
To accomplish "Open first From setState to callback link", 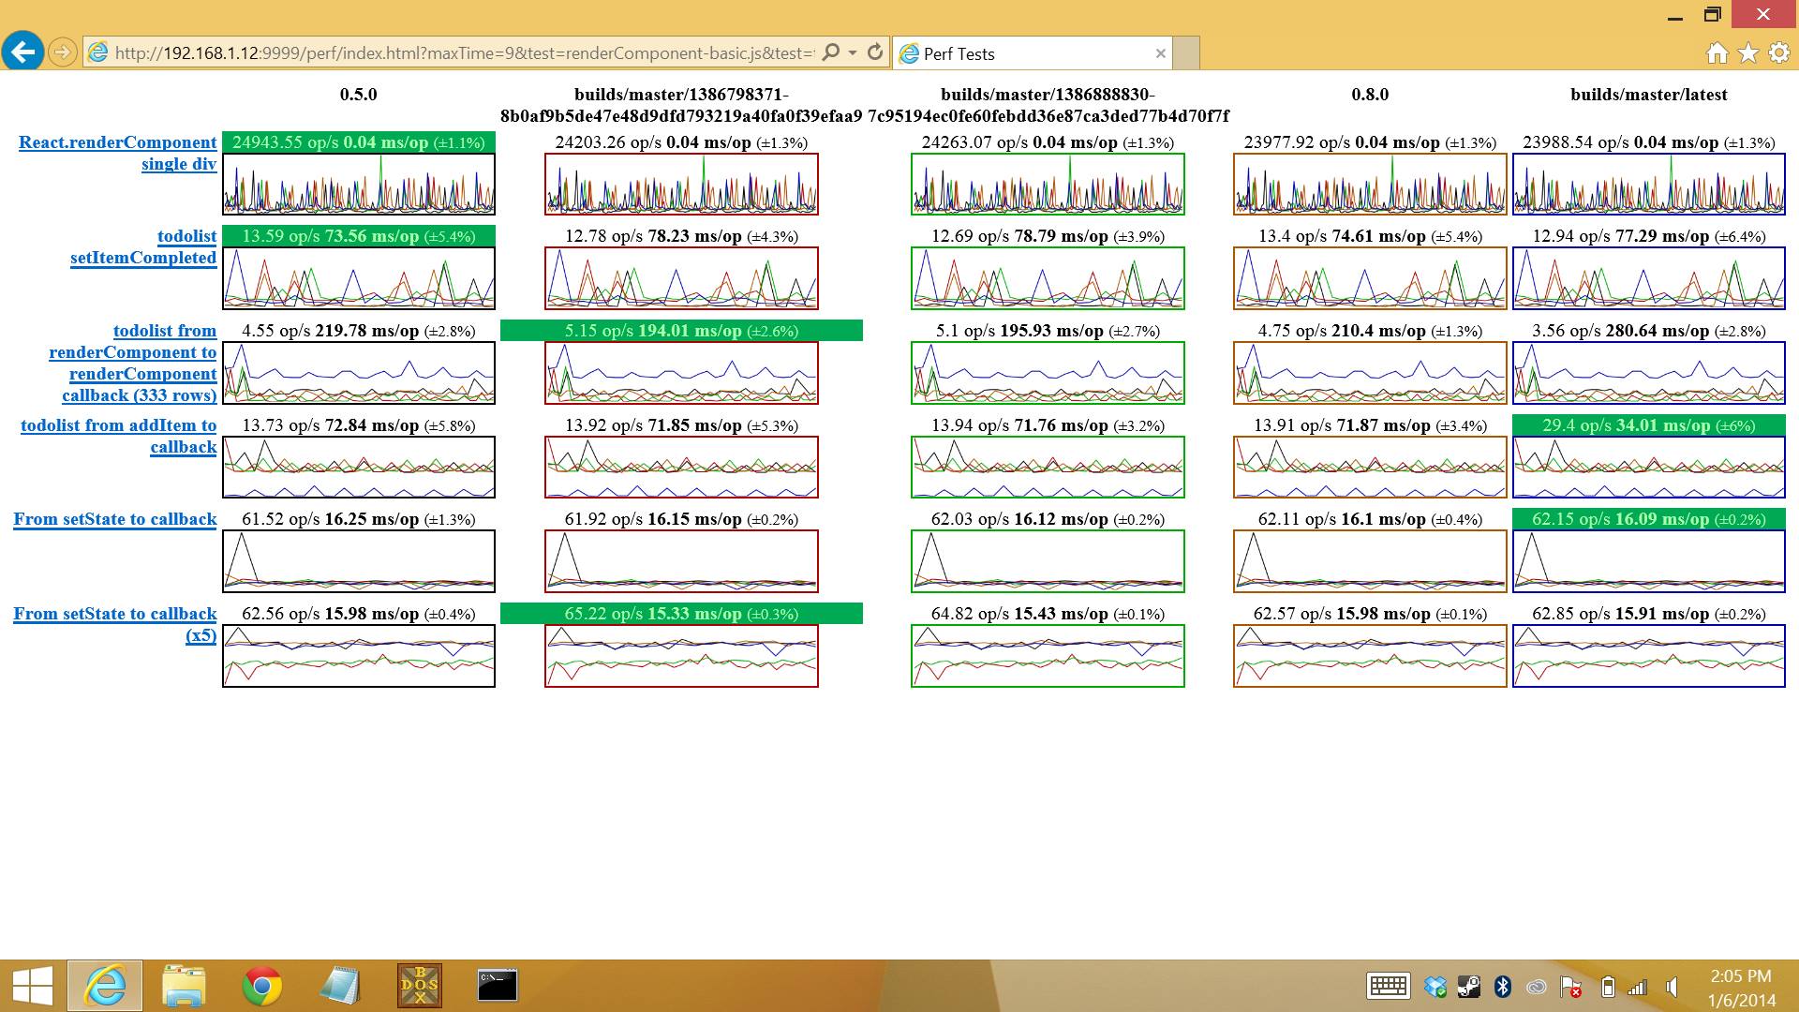I will [115, 519].
